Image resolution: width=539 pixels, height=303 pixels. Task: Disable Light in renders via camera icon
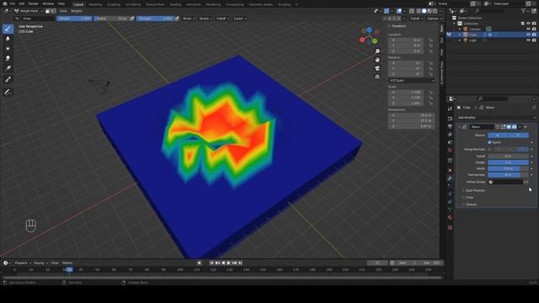tap(534, 40)
